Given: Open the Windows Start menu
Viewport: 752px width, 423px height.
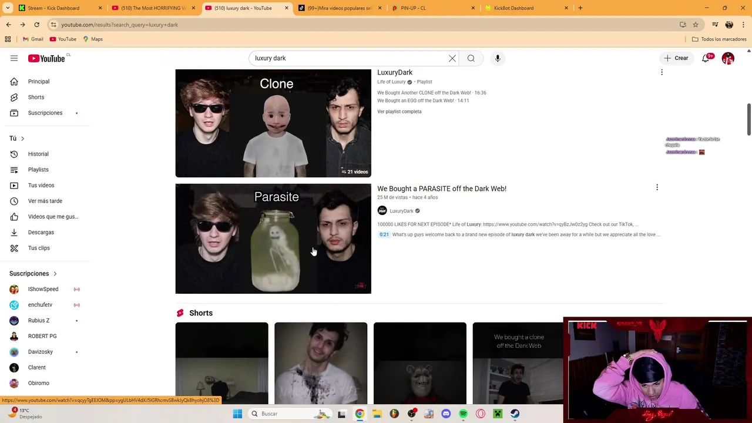Looking at the screenshot, I should 237,414.
